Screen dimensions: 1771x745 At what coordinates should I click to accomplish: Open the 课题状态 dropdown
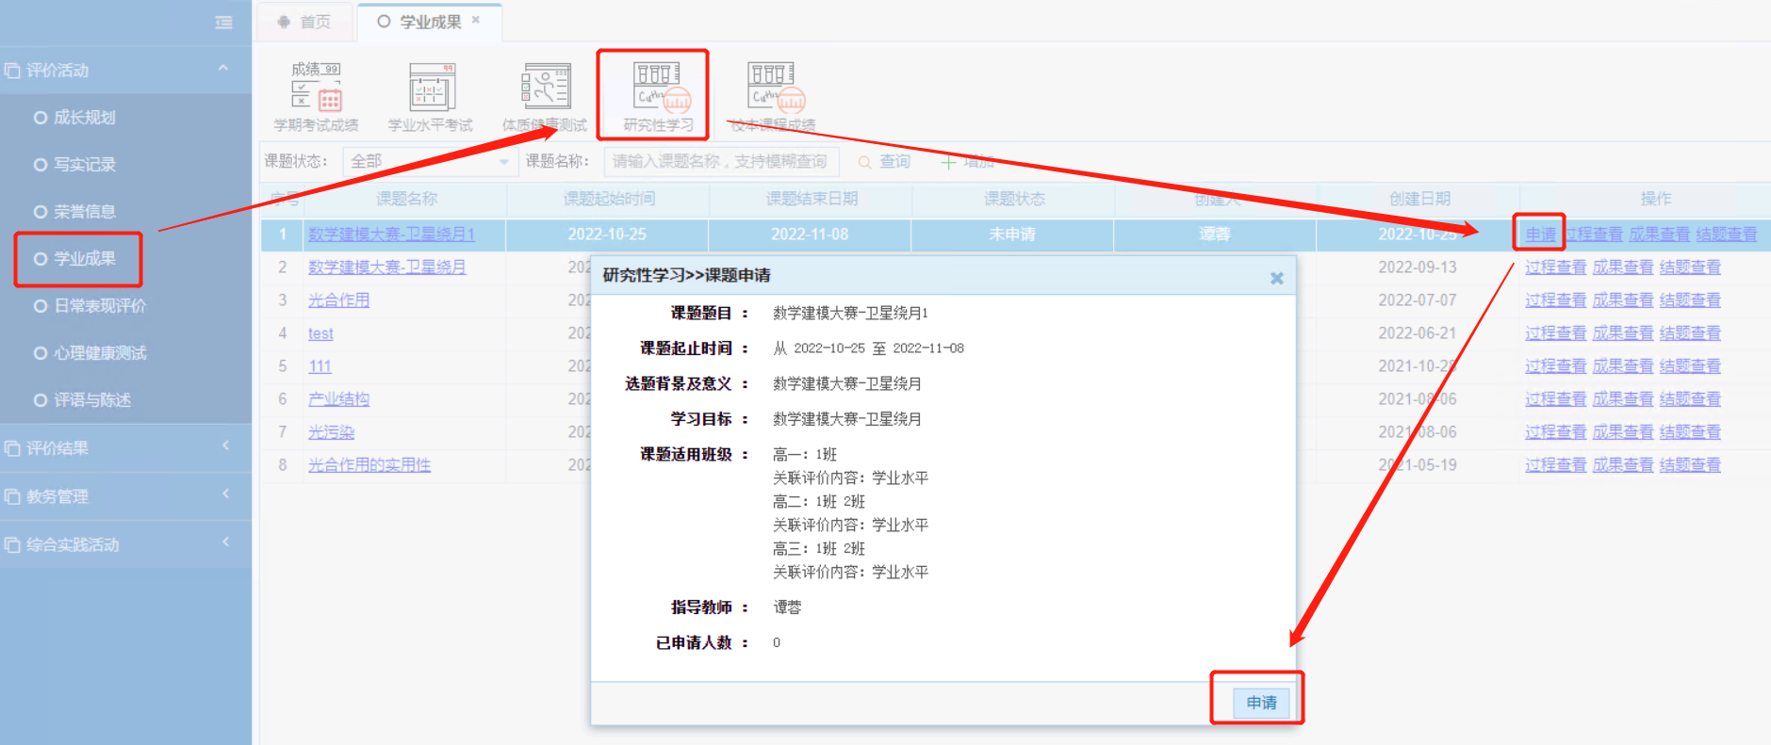coord(430,162)
